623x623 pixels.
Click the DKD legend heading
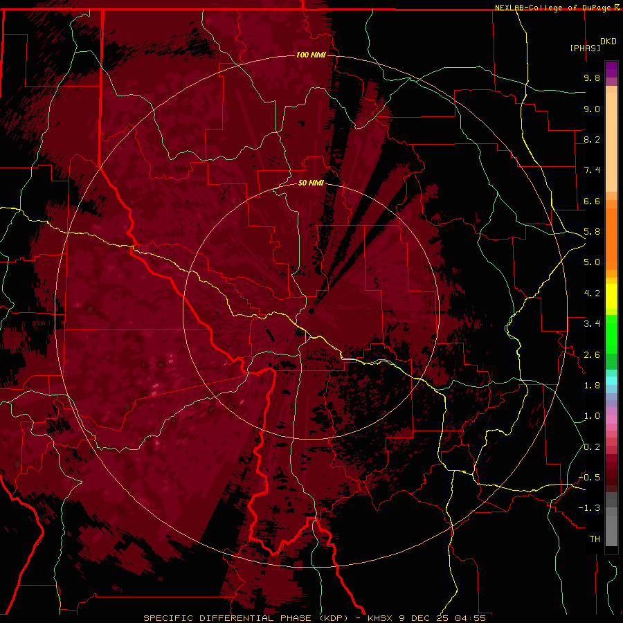tap(608, 42)
